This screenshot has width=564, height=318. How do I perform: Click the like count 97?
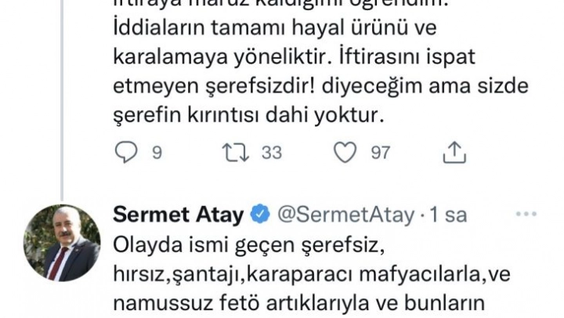pos(380,153)
